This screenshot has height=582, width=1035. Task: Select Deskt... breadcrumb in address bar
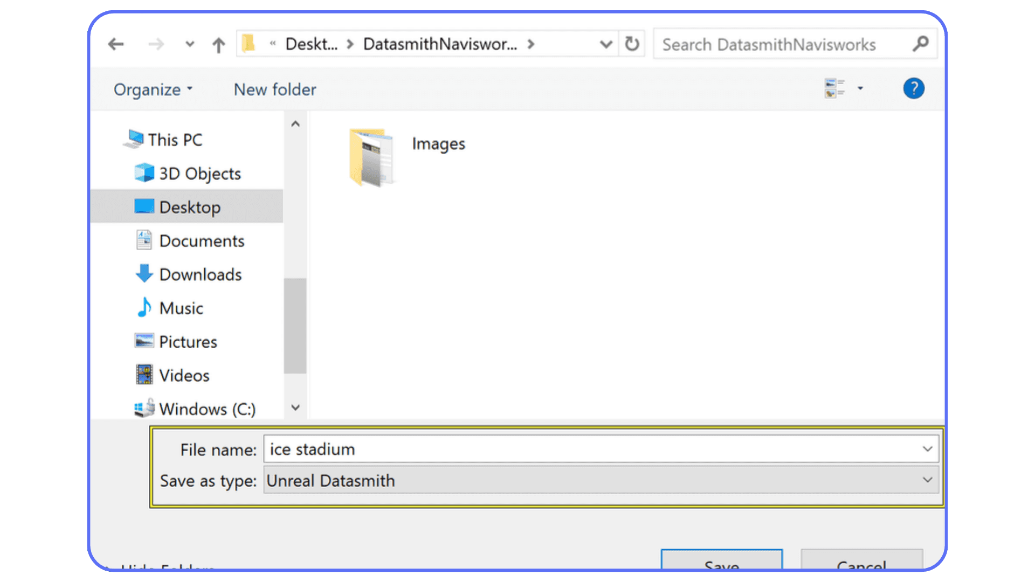tap(311, 44)
